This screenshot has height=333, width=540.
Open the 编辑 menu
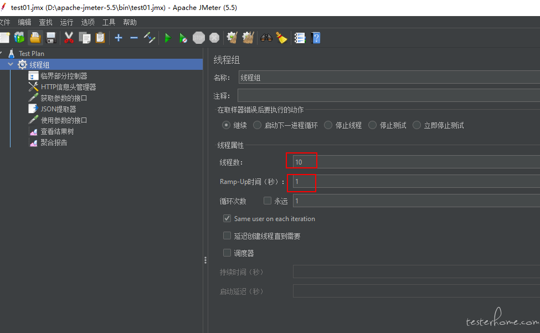click(x=24, y=22)
